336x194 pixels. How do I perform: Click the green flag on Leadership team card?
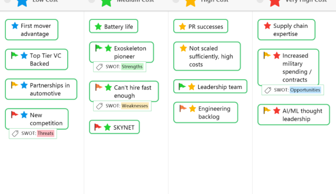point(182,87)
